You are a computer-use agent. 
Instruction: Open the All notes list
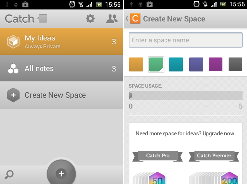point(61,68)
